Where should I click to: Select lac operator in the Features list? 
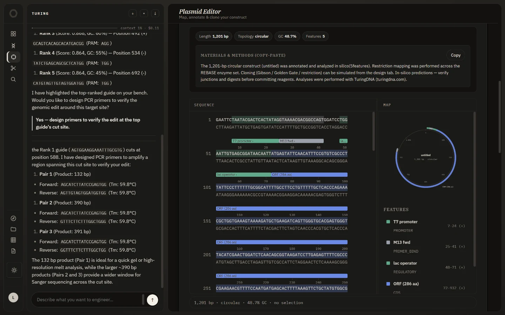click(x=425, y=267)
